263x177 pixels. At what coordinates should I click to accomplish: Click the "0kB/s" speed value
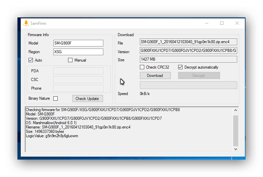145,94
